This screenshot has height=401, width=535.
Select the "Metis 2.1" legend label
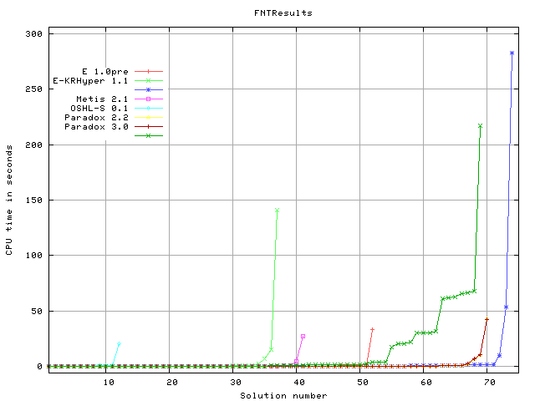point(102,99)
